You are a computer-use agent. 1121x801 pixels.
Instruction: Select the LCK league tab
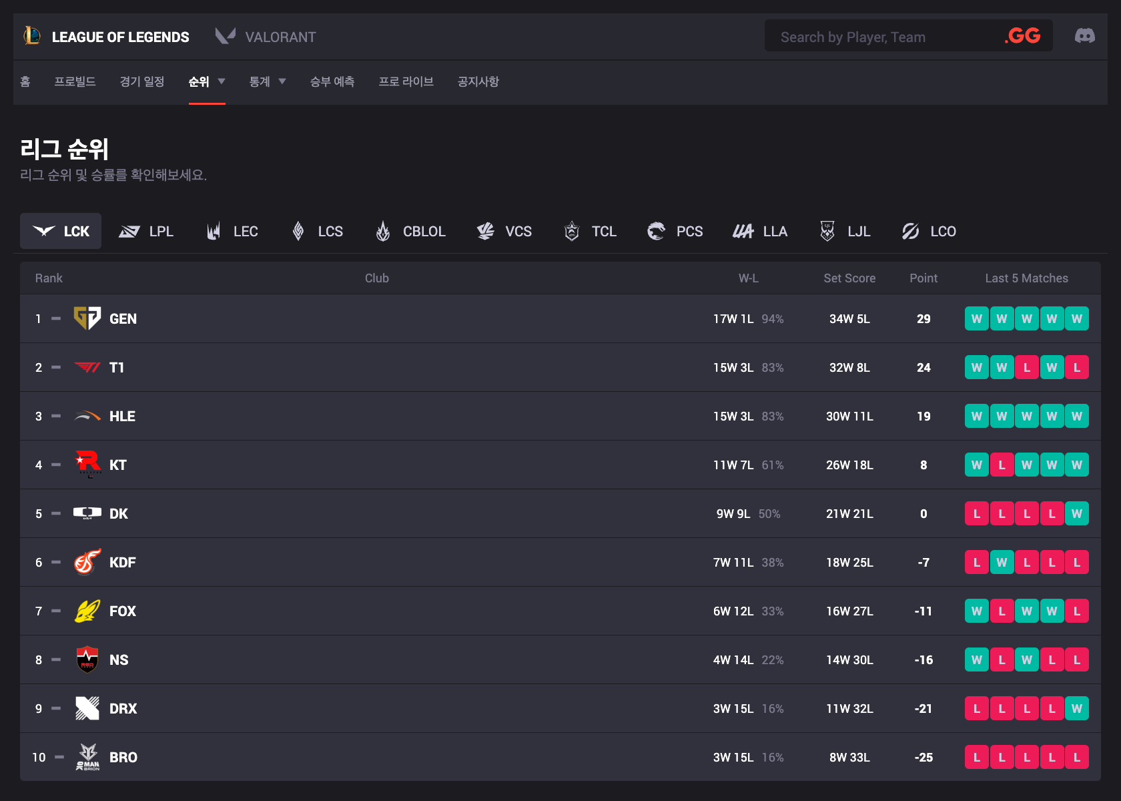point(61,231)
